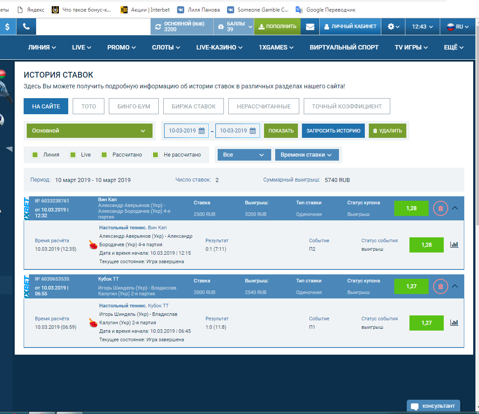
Task: Open the консультант chat widget
Action: coord(433,406)
